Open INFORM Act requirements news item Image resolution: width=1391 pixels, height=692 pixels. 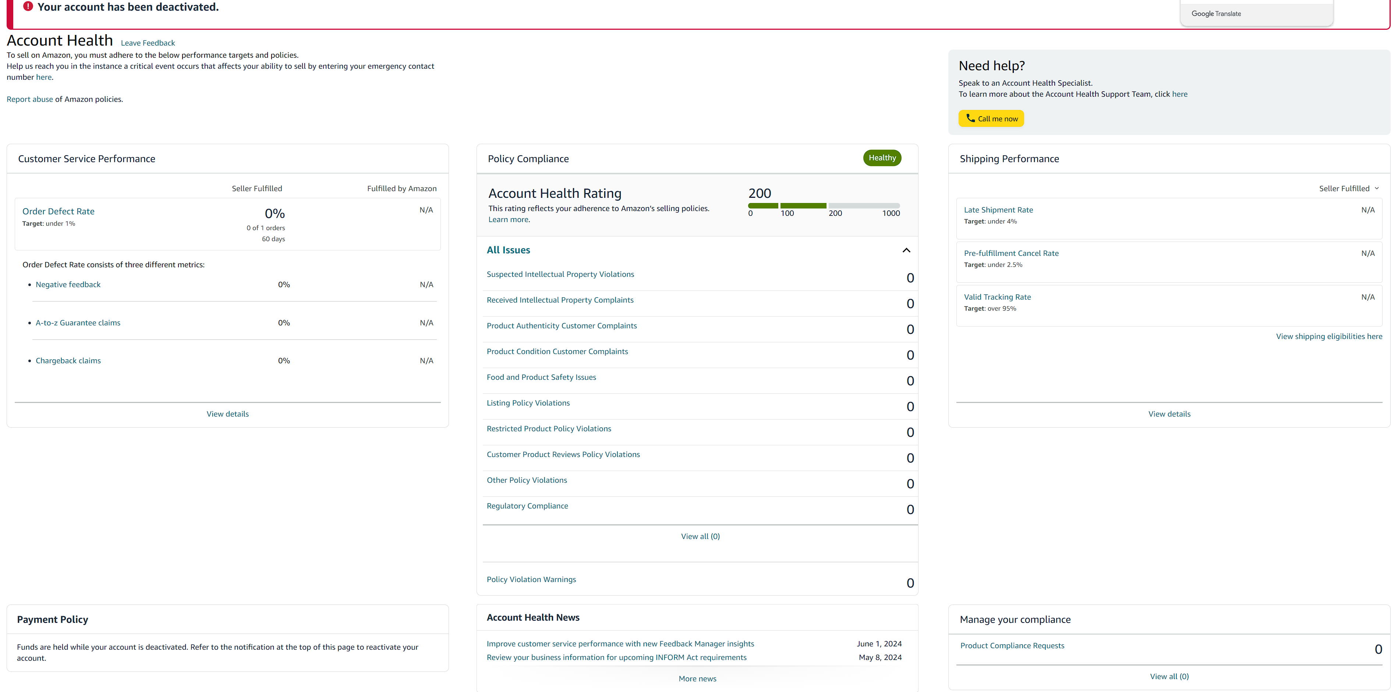[x=616, y=657]
